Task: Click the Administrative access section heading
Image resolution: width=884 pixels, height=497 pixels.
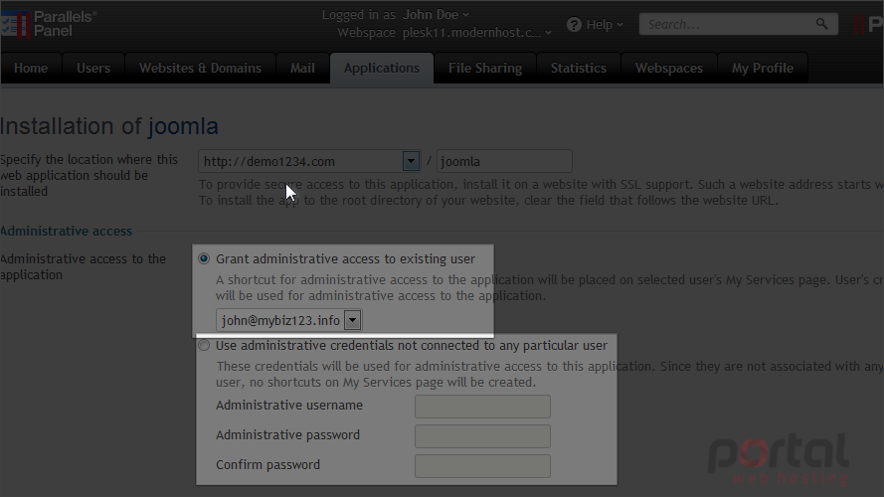Action: [x=66, y=231]
